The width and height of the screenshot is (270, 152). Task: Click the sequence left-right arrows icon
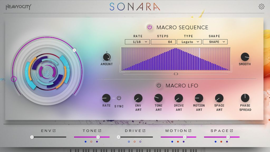tap(176, 74)
